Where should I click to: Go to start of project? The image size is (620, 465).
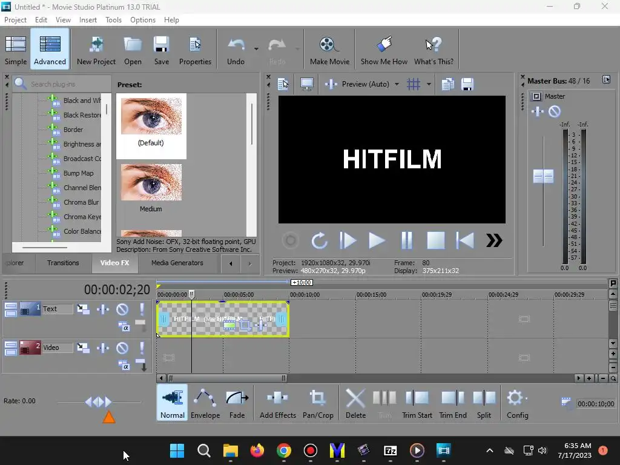tap(465, 240)
